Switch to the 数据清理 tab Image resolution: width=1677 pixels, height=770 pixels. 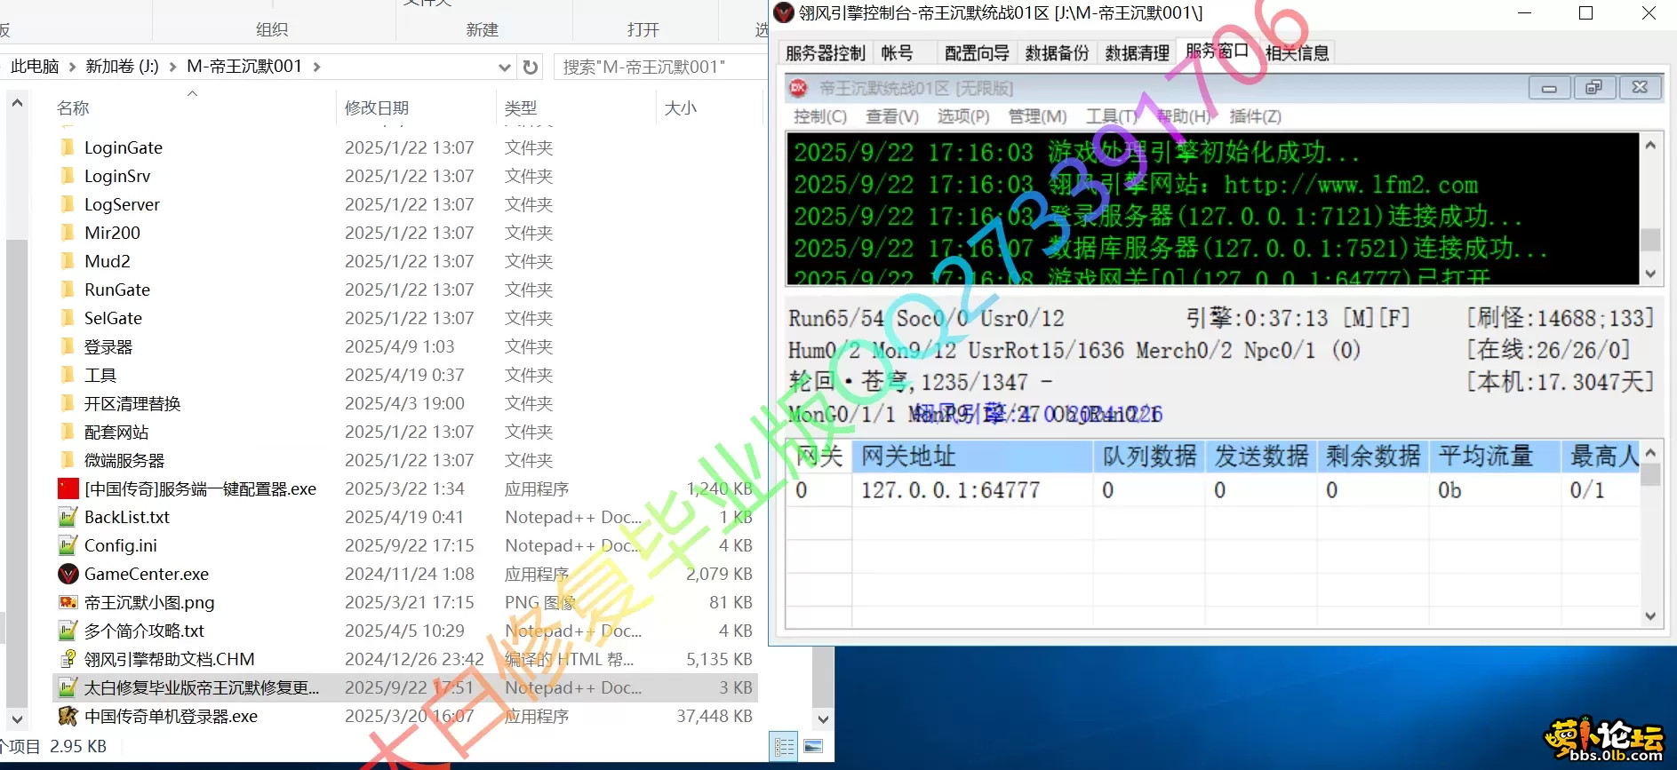[1137, 53]
